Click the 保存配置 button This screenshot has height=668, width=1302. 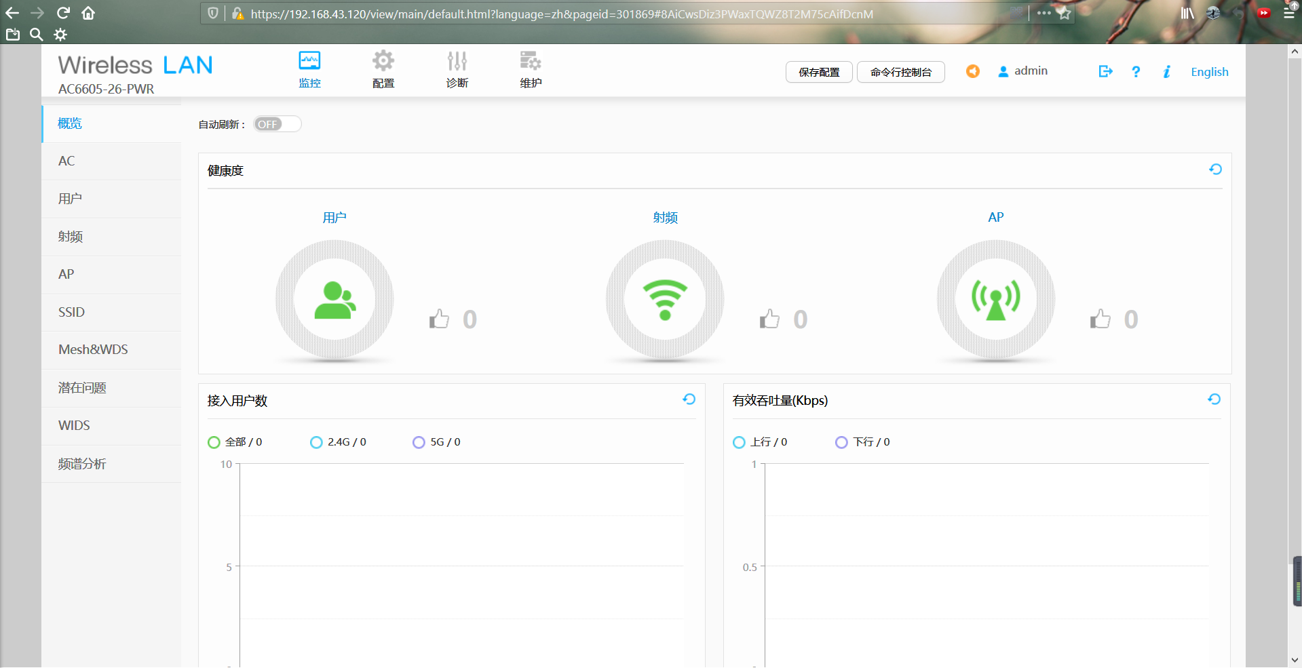[819, 72]
